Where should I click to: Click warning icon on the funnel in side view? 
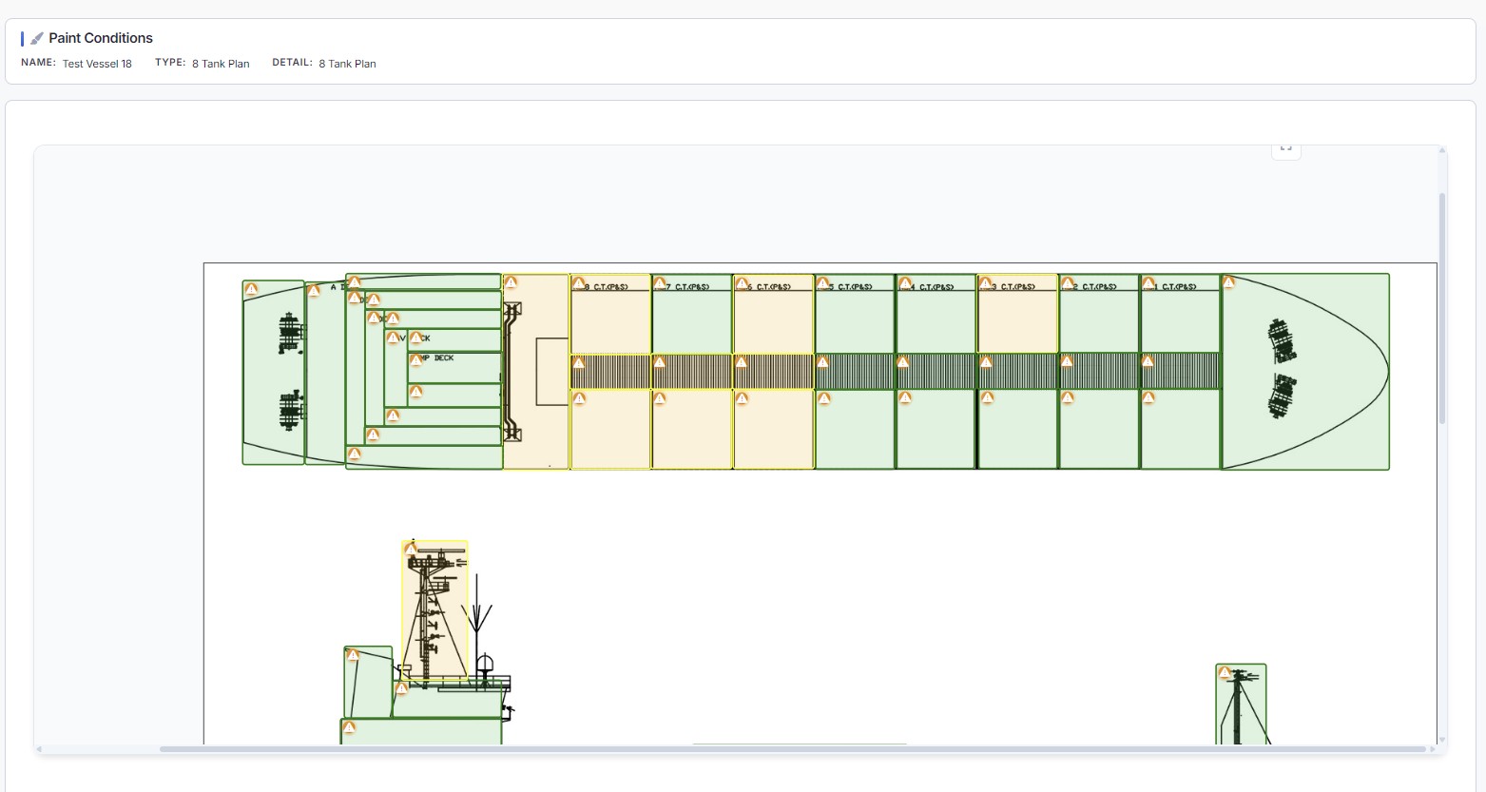[353, 655]
